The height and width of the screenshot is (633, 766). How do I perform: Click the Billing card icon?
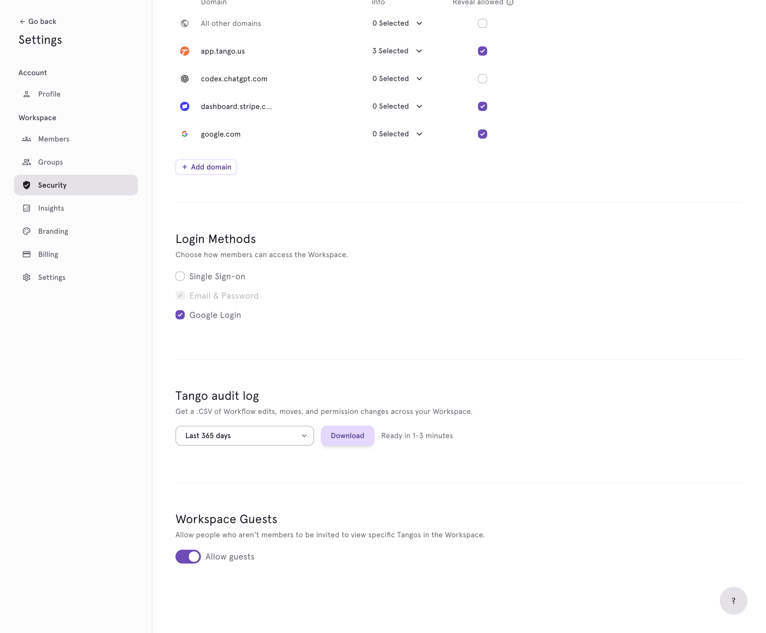tap(27, 254)
